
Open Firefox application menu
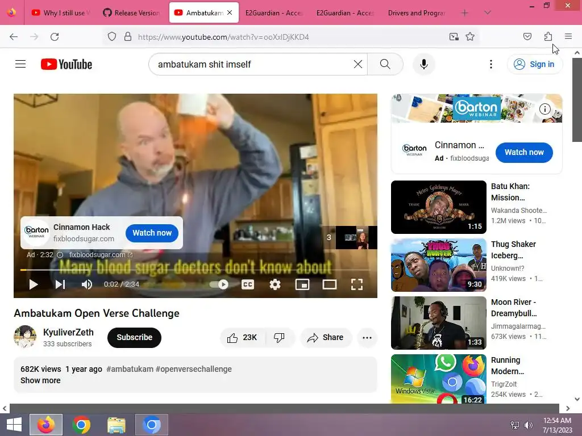568,36
